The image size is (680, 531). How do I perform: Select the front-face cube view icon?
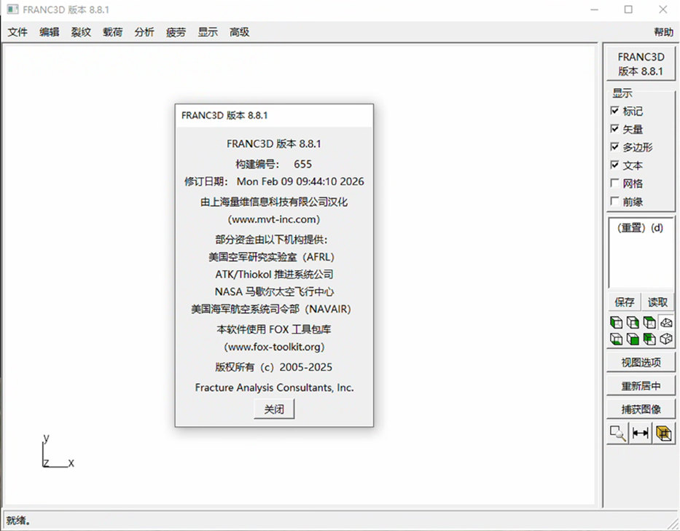pyautogui.click(x=633, y=339)
